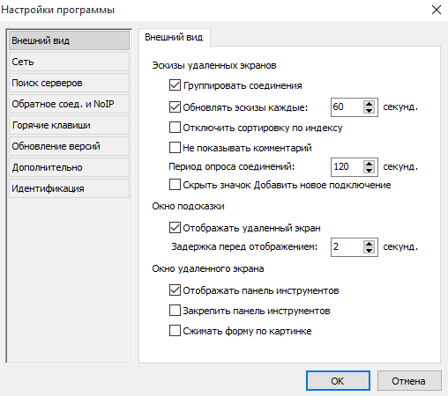Confirm settings with the OK button
This screenshot has width=448, height=396.
pos(338,381)
